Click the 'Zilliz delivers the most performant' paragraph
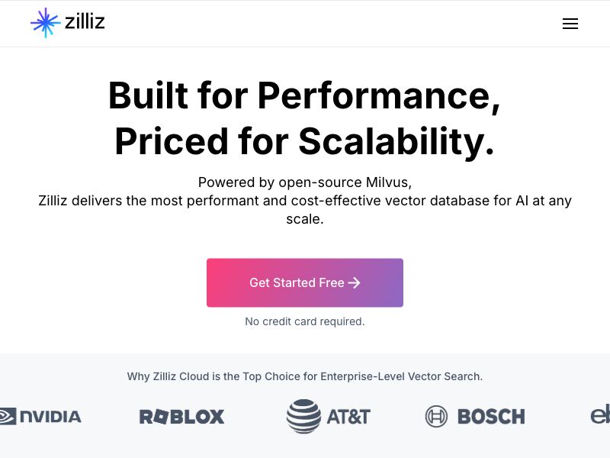Image resolution: width=610 pixels, height=458 pixels. click(x=304, y=201)
